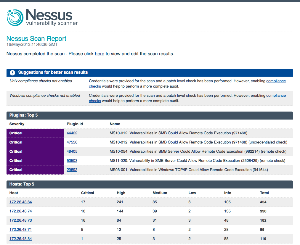The height and width of the screenshot is (245, 300).
Task: Click the Name column header in Plugins table
Action: coord(115,124)
